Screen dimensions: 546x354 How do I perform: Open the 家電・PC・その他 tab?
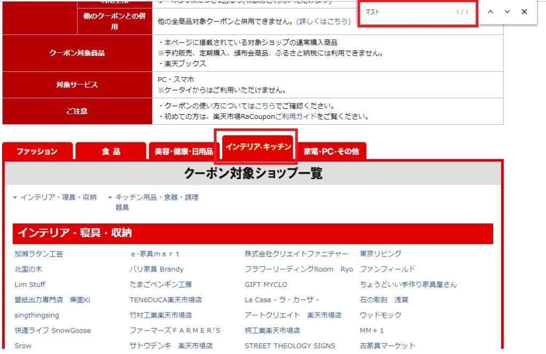[331, 151]
